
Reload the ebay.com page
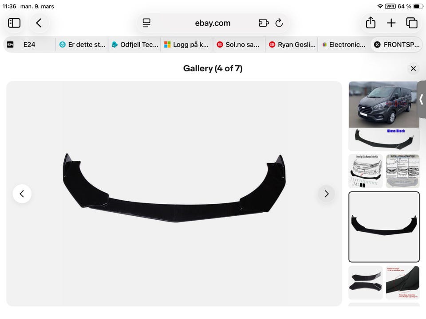pyautogui.click(x=279, y=23)
